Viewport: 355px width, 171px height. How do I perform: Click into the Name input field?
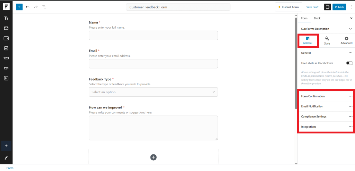coord(153,36)
